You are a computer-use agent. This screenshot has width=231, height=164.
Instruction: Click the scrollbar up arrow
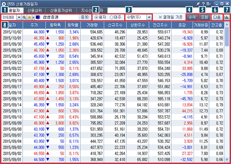click(227, 24)
